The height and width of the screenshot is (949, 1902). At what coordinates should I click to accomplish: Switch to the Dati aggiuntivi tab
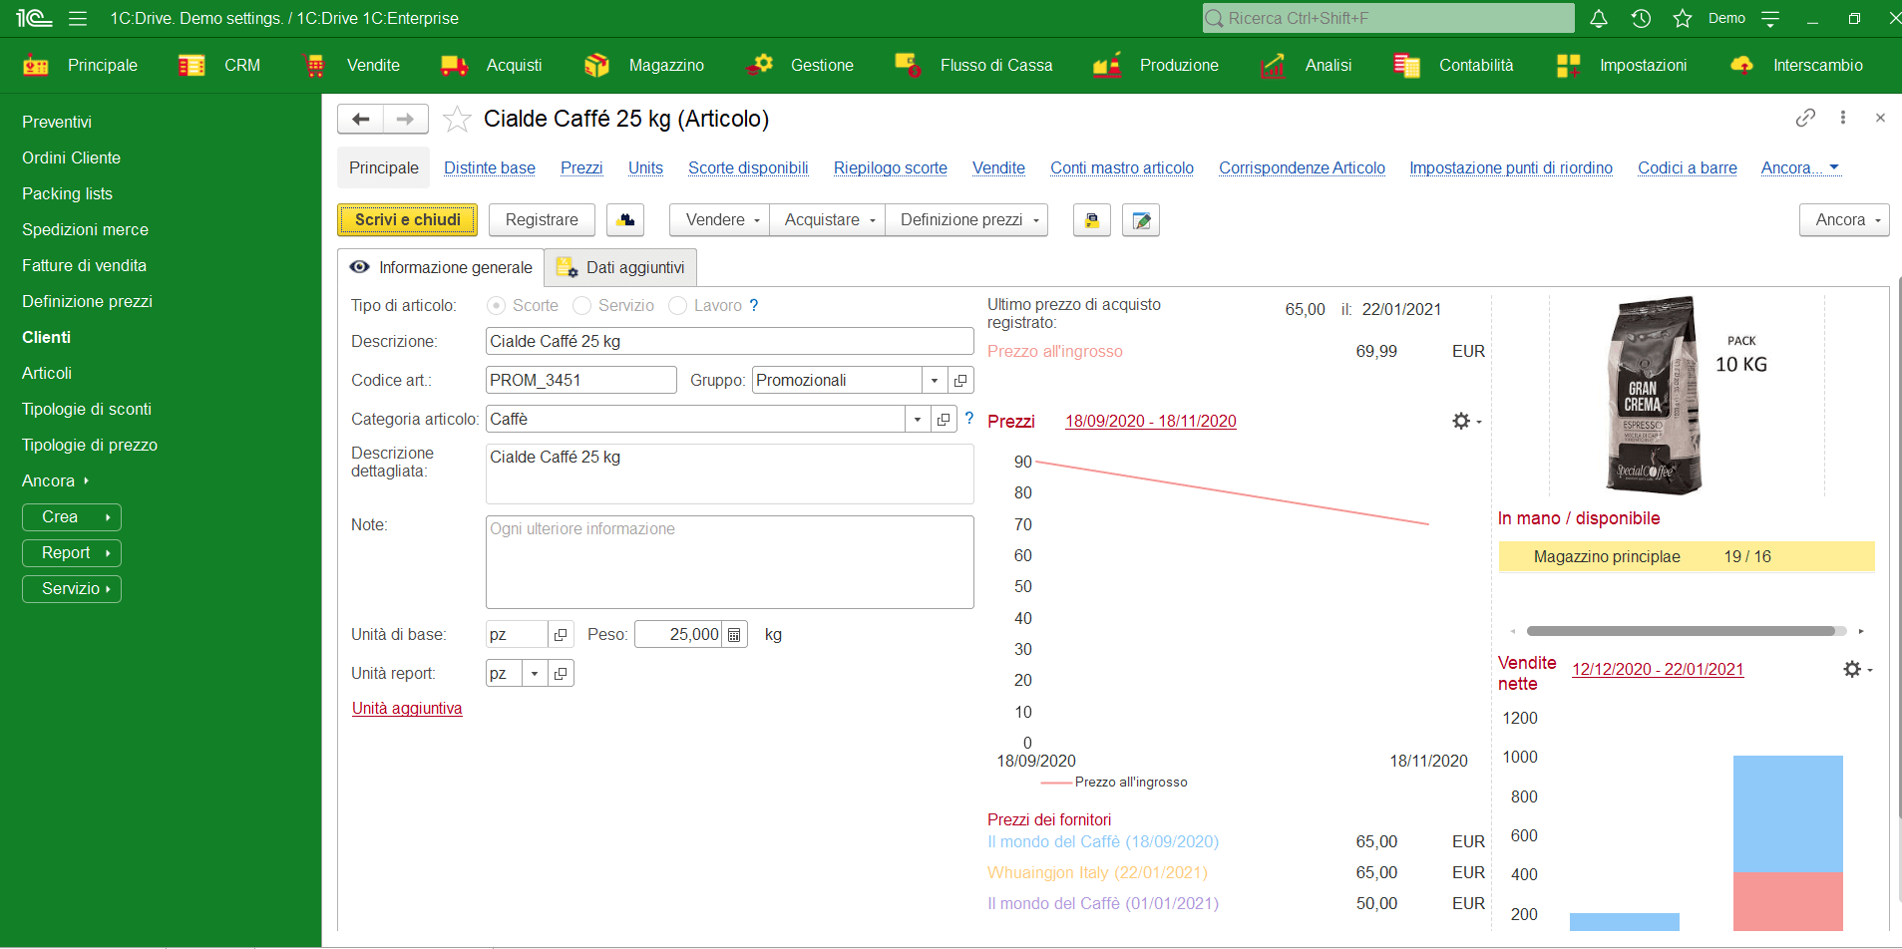coord(621,267)
